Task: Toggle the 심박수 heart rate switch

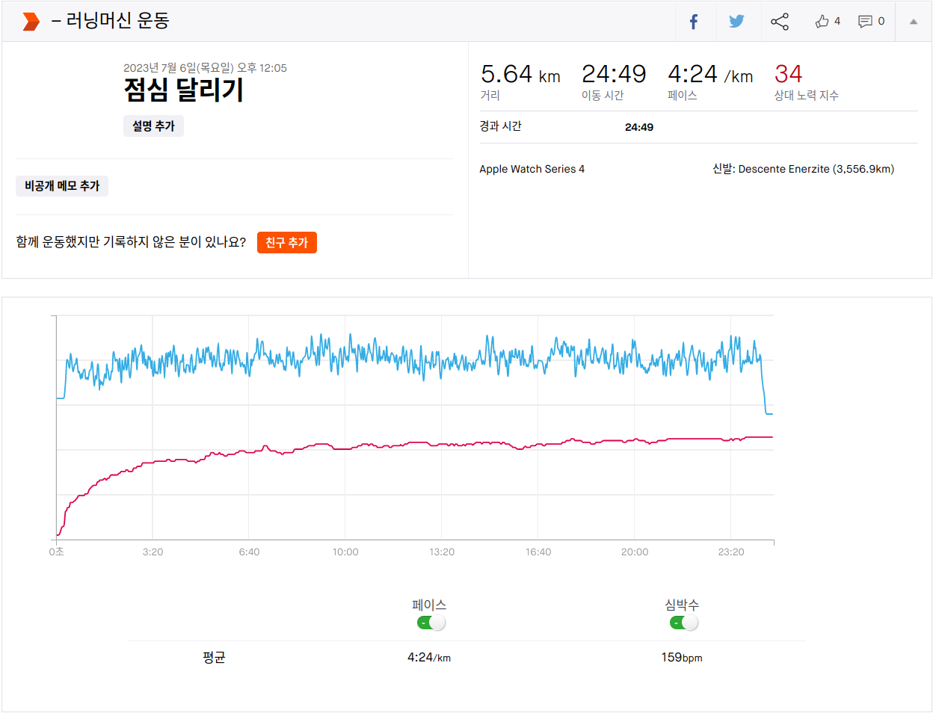Action: pos(684,623)
